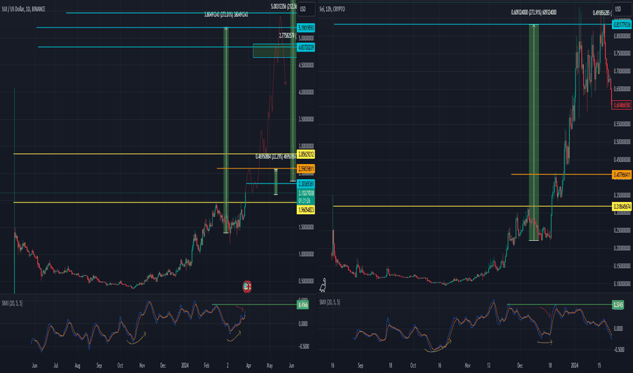Select the cyan 5.19019593 price line label
The height and width of the screenshot is (373, 633).
(306, 28)
